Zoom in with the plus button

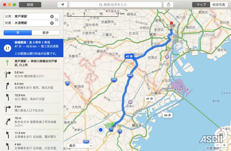click(224, 145)
